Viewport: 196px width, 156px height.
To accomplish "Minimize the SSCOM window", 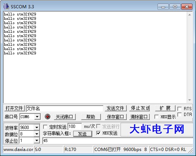I will pyautogui.click(x=163, y=6).
